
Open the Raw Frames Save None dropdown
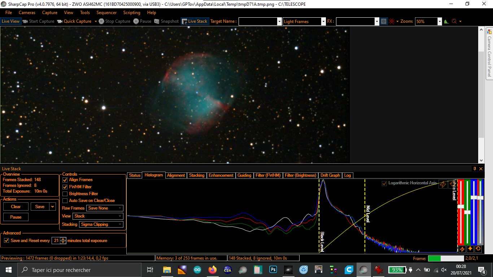pos(105,208)
